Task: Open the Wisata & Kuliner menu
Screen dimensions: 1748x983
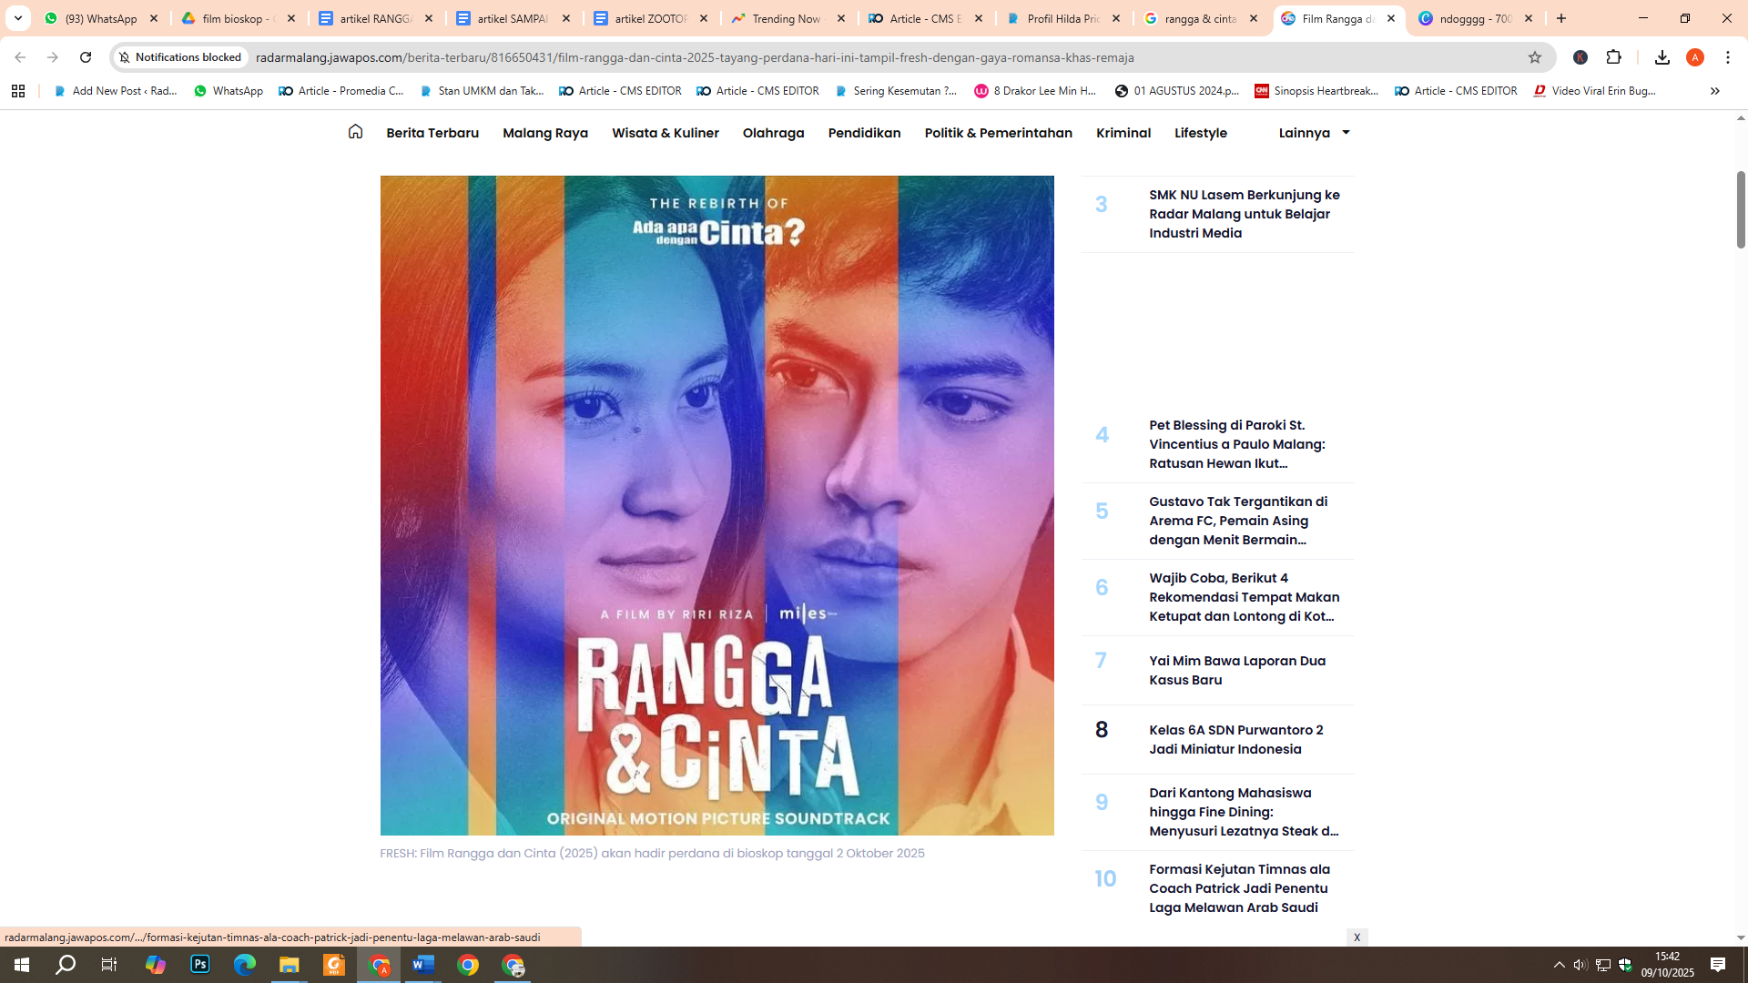Action: pos(666,133)
